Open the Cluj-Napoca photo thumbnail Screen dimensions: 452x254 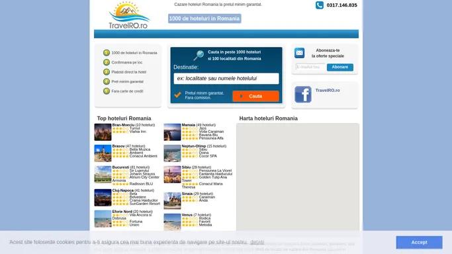pos(103,198)
